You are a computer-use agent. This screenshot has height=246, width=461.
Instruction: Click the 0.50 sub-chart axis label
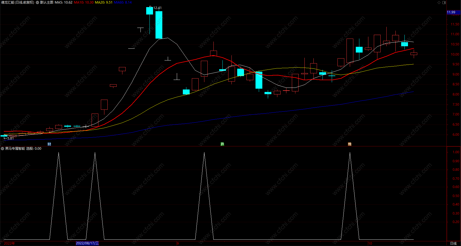456,196
